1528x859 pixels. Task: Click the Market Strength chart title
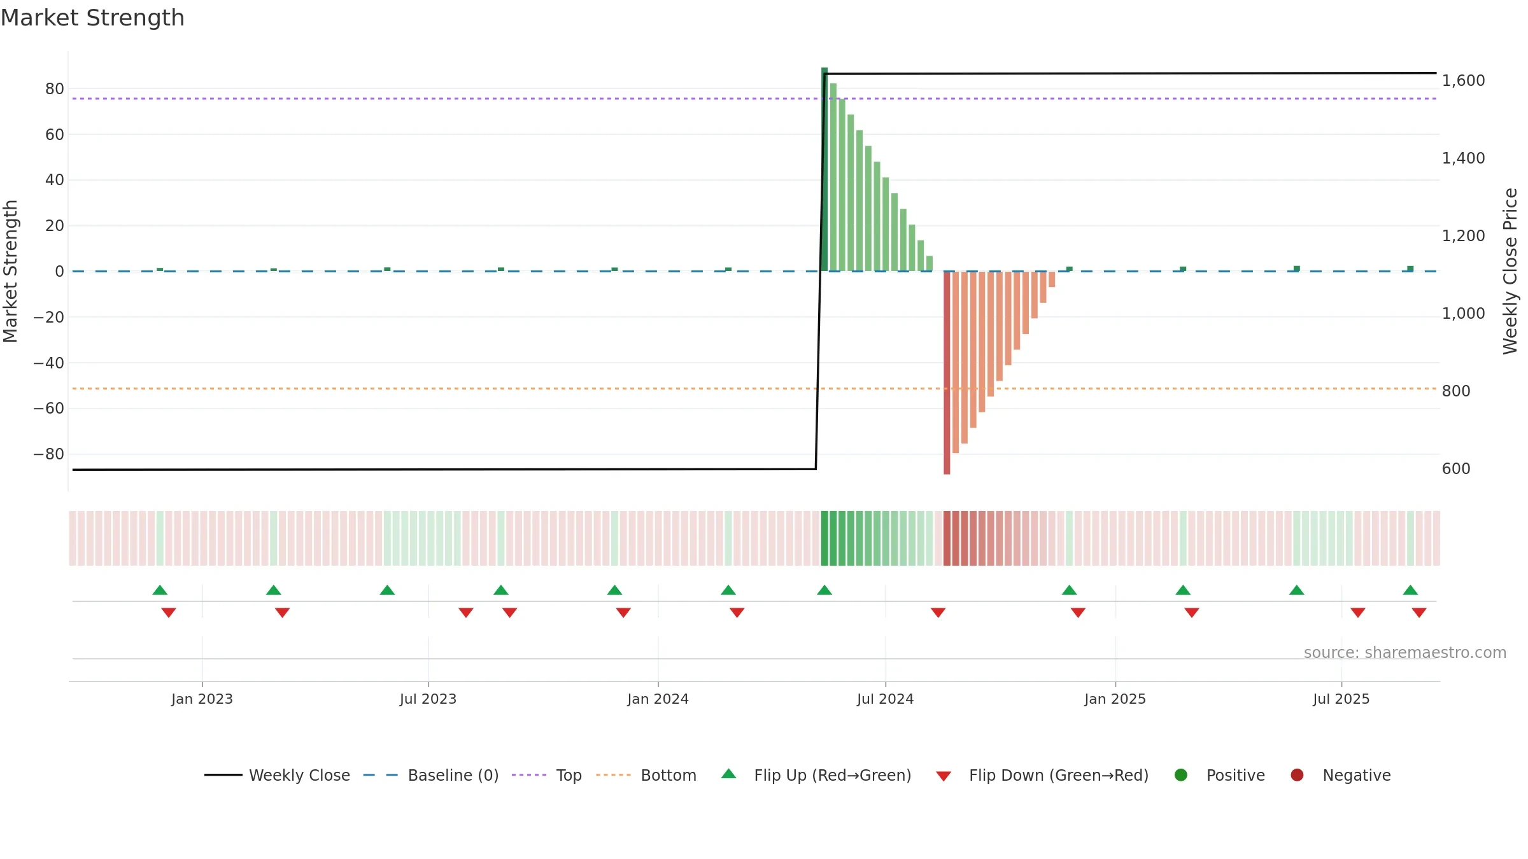[92, 18]
